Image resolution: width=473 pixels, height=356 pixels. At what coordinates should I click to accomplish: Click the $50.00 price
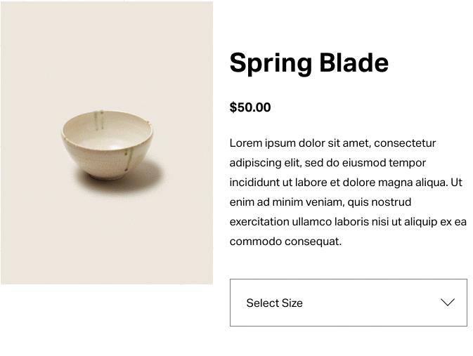(x=250, y=107)
